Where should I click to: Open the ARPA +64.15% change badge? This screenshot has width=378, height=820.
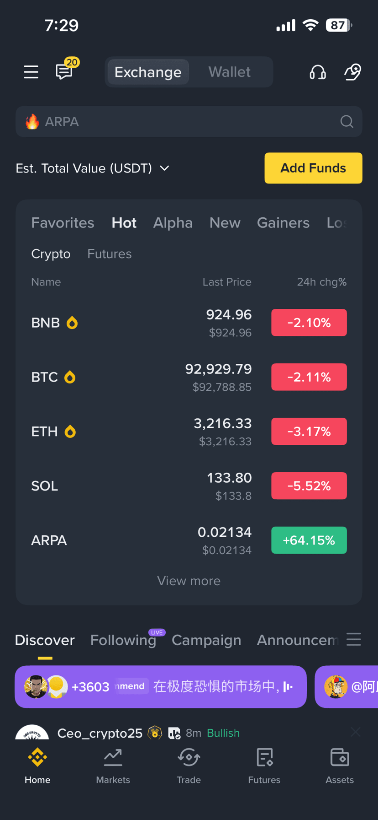click(x=309, y=540)
